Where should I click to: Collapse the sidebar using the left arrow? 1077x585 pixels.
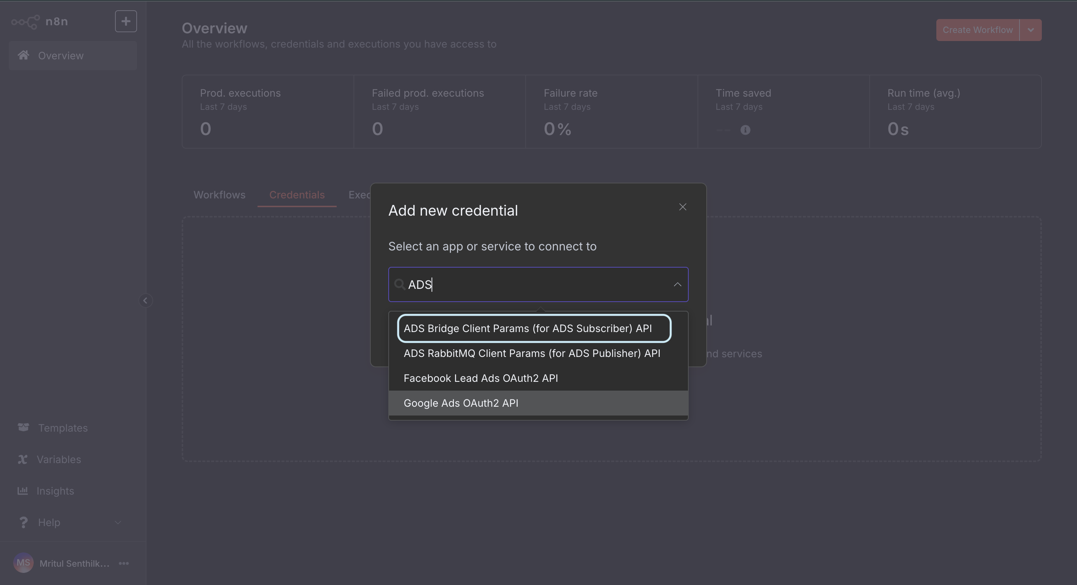[x=145, y=300]
